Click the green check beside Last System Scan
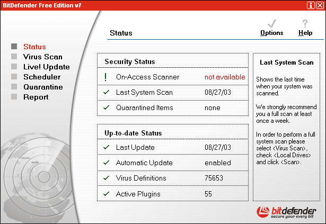This screenshot has width=326, height=224. (x=106, y=92)
